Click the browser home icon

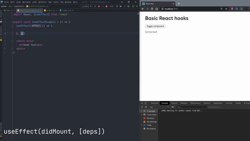pos(157,9)
